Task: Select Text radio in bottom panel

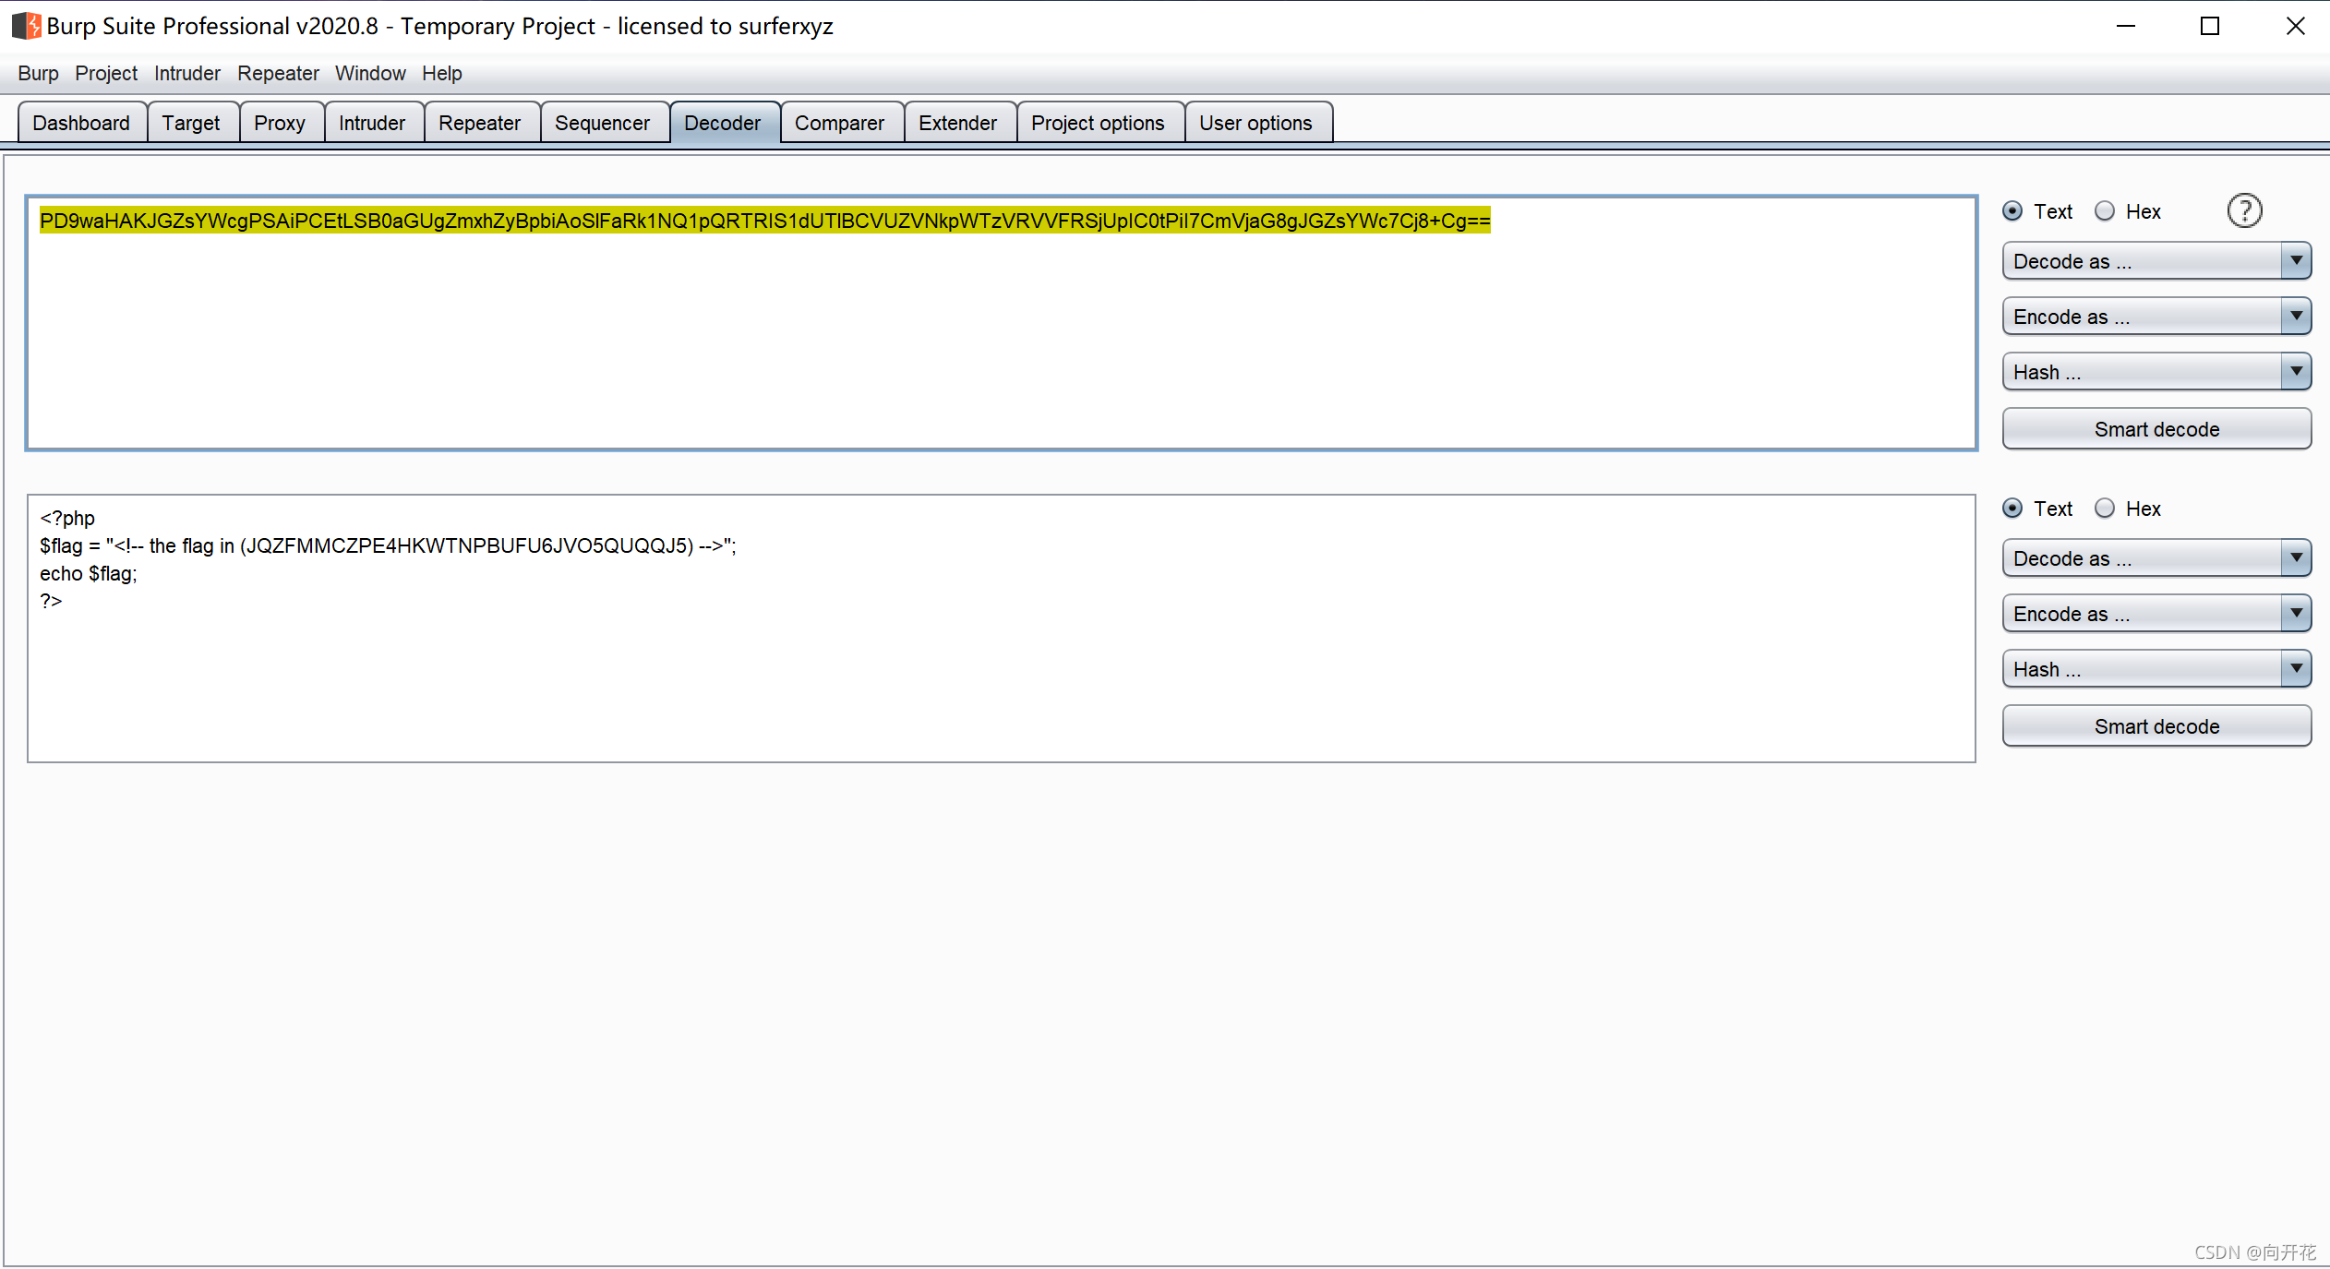Action: click(2013, 509)
